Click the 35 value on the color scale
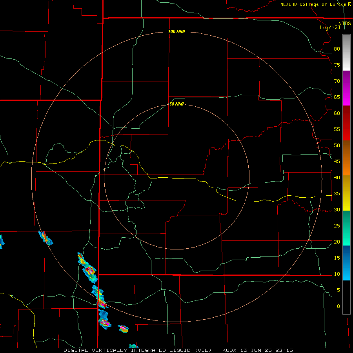 [x=337, y=194]
